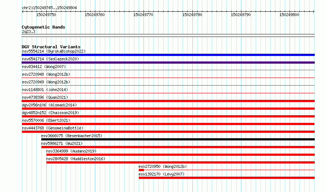Click the purple nsv6541714 variant bar
325x192 pixels.
168,63
